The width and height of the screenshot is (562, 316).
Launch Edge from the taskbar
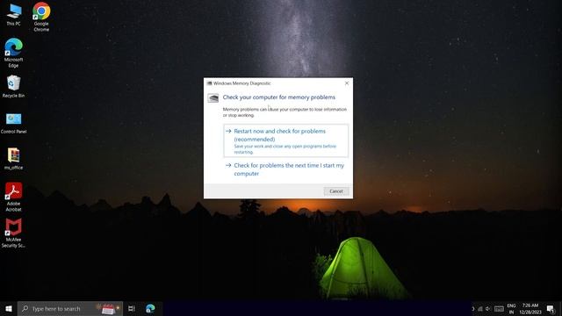150,308
